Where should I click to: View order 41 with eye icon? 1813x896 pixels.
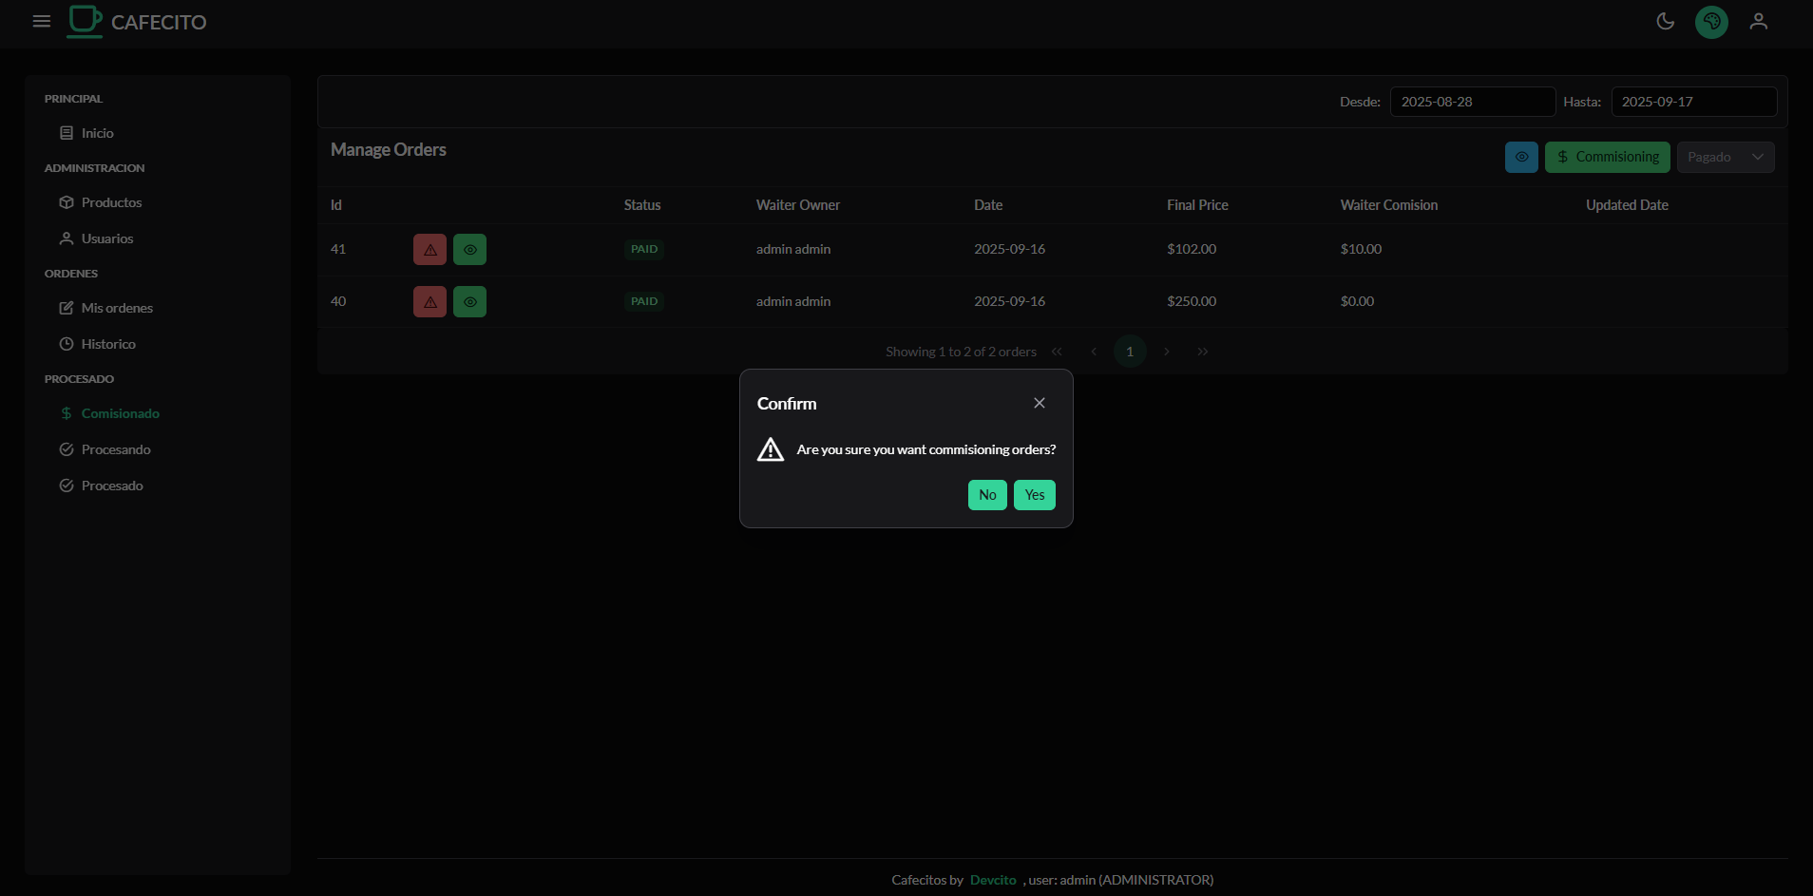[469, 250]
